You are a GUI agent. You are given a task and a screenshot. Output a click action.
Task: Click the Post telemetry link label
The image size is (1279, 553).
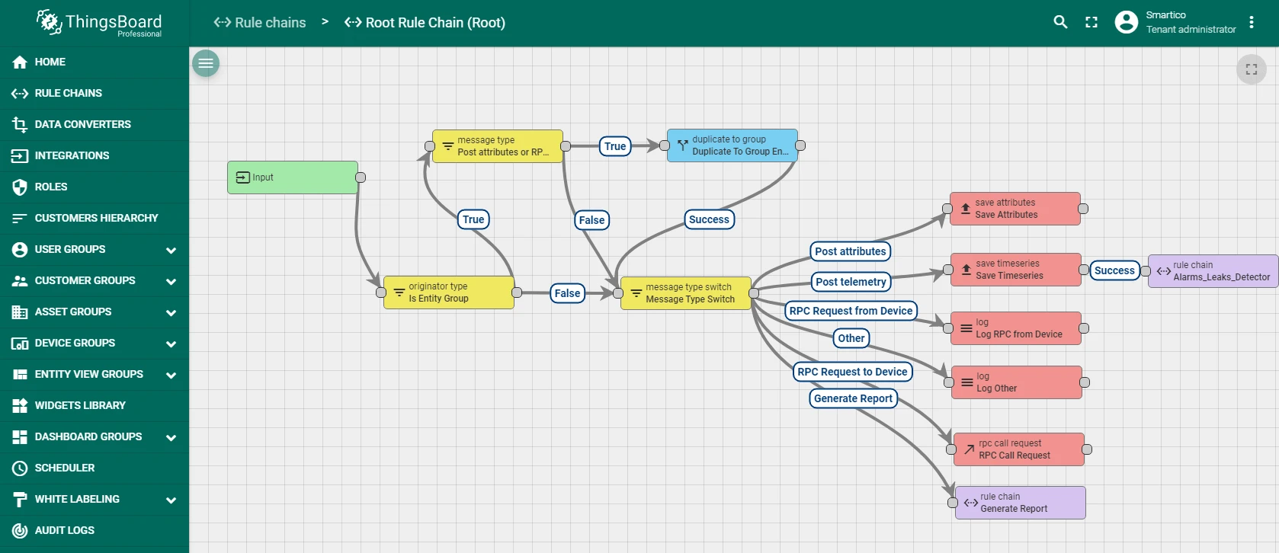(851, 282)
